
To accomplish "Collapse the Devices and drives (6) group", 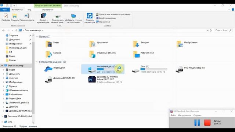I will (x=37, y=62).
